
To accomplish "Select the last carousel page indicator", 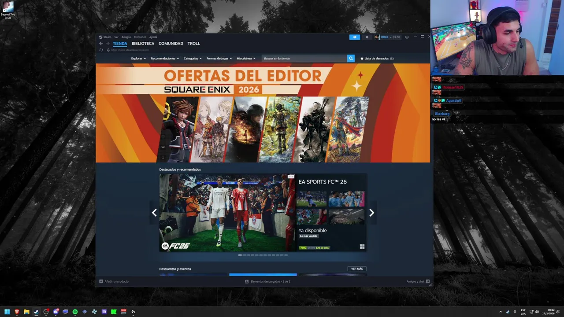I will [x=286, y=255].
